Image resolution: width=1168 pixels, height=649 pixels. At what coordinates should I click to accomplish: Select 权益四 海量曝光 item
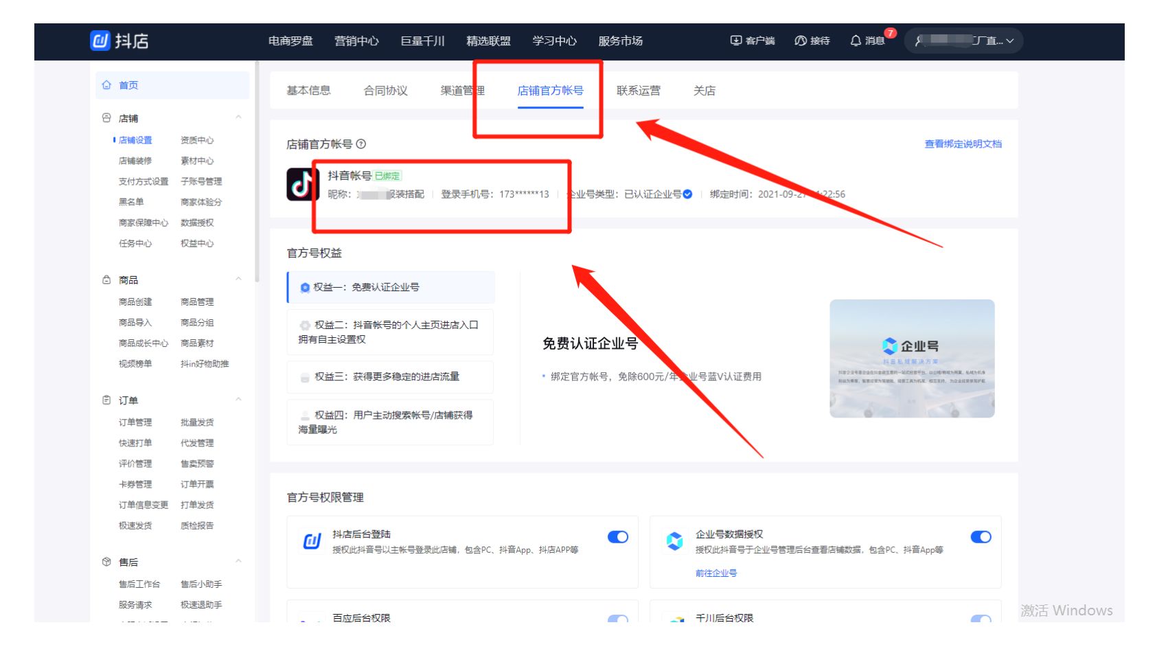[390, 422]
